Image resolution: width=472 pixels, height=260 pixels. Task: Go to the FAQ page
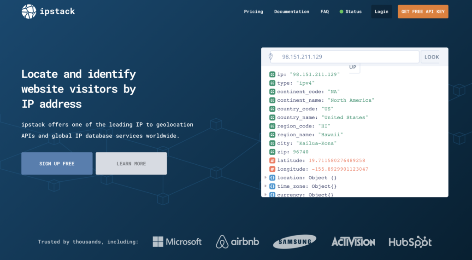click(324, 12)
